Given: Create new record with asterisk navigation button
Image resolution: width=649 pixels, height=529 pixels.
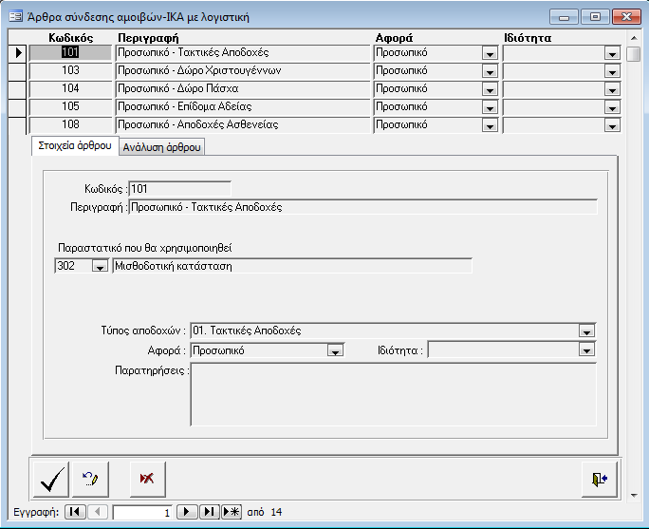Looking at the screenshot, I should 232,512.
